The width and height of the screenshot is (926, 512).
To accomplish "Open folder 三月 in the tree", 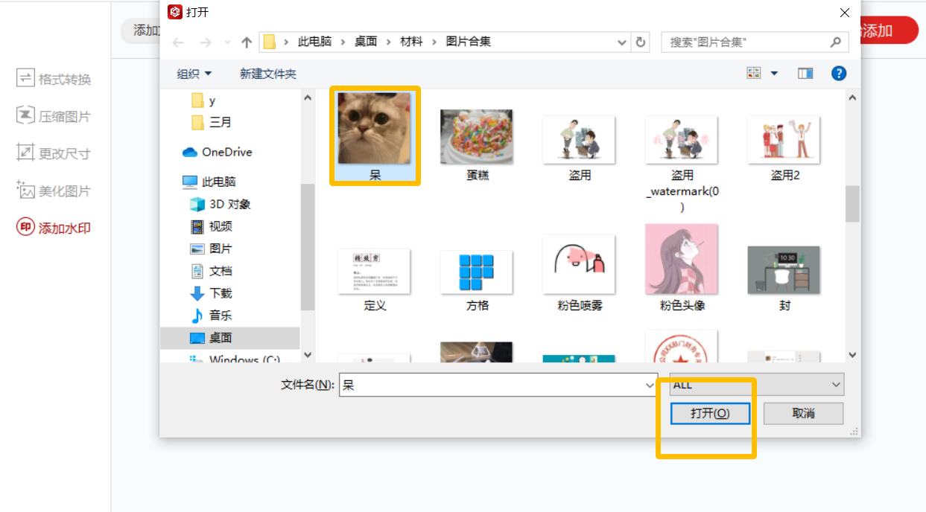I will click(212, 122).
